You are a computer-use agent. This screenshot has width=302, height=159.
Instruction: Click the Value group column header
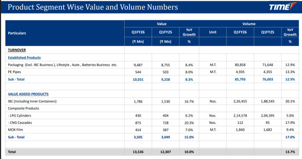pos(161,24)
